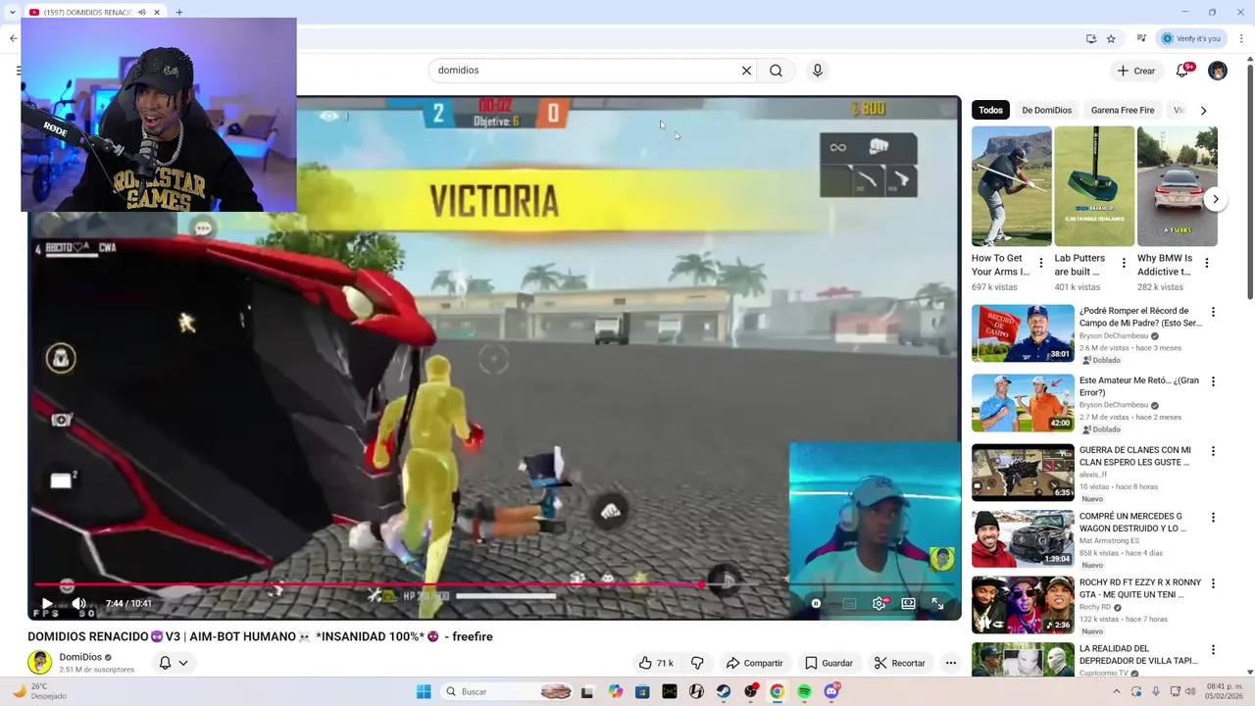Open options for Lab Putters short
1255x706 pixels.
tap(1124, 263)
